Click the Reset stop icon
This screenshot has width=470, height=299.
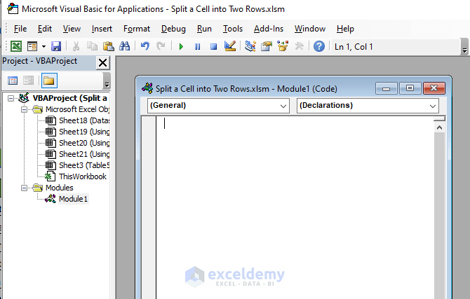(x=213, y=47)
